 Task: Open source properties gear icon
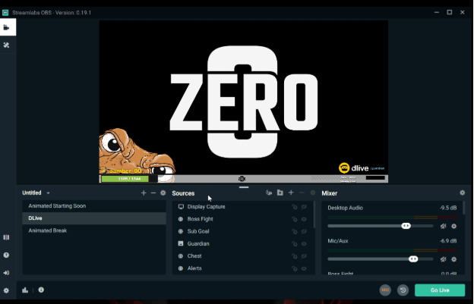pos(313,193)
